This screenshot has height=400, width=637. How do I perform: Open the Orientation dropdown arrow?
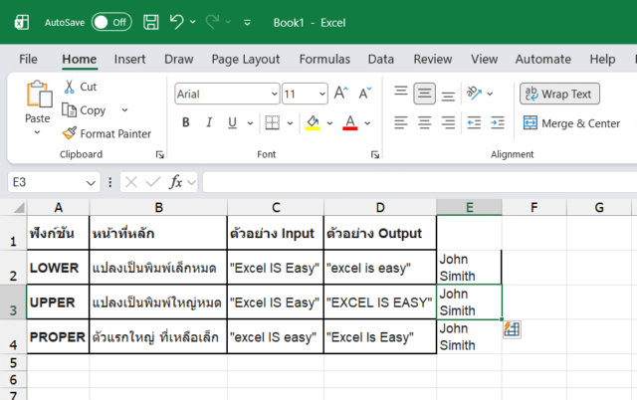click(490, 95)
